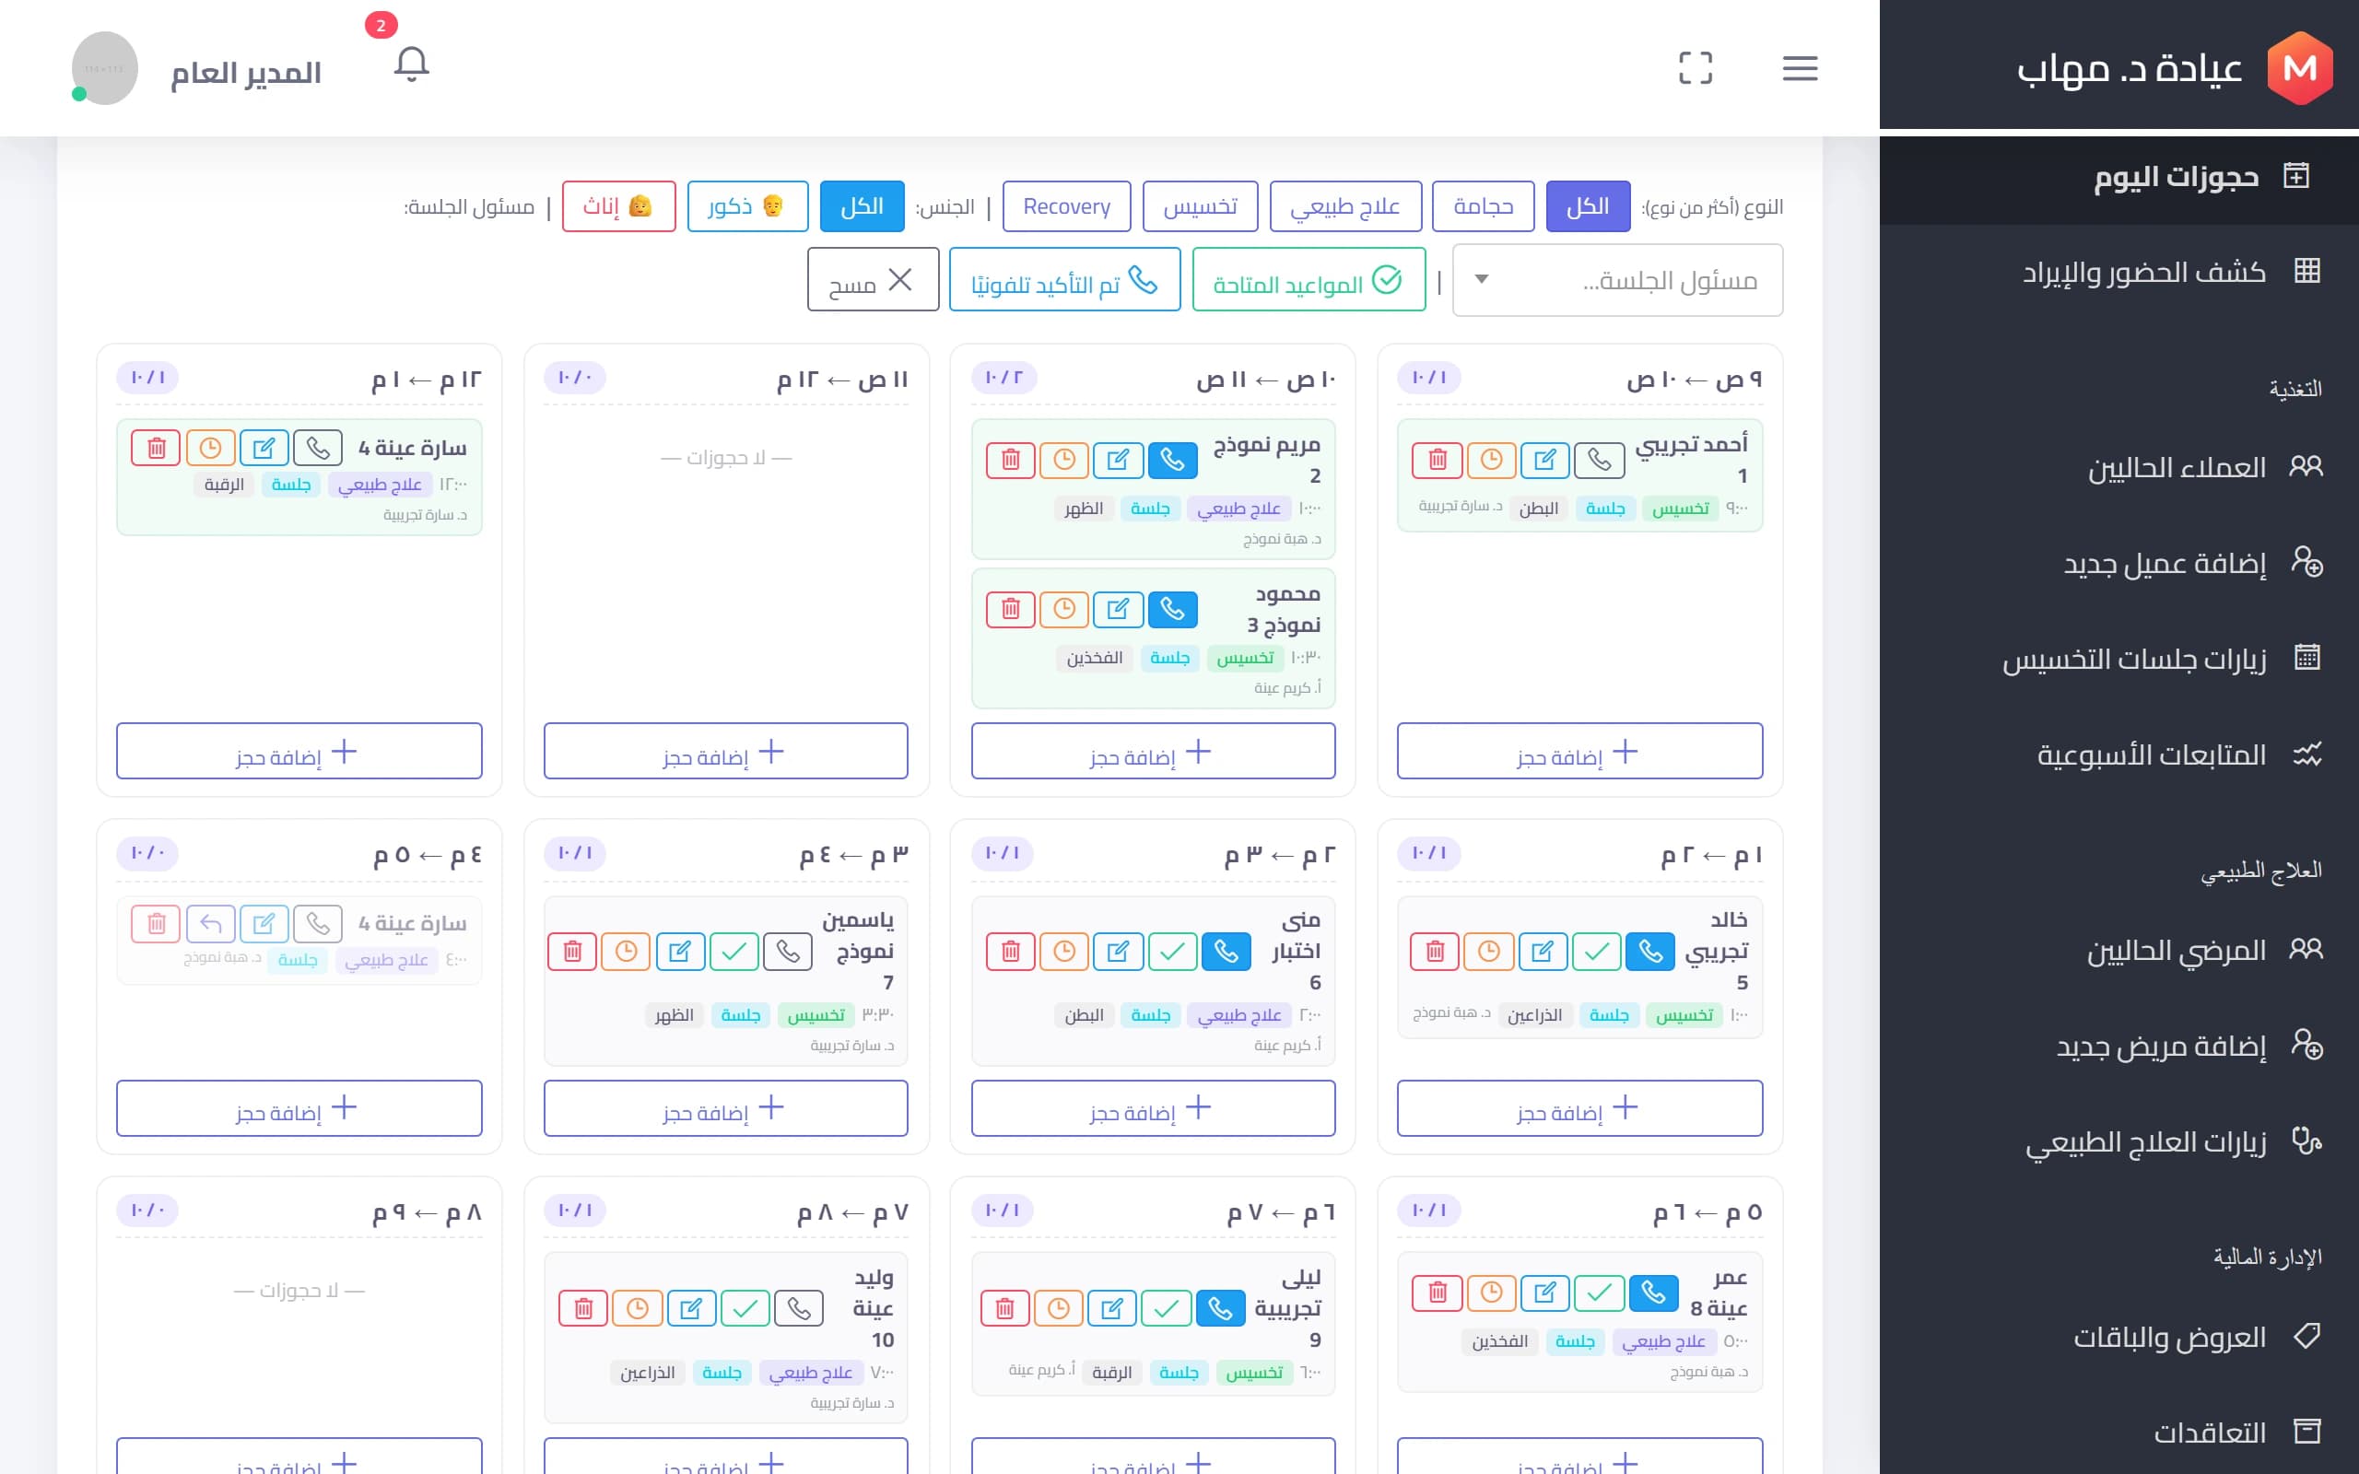Toggle Recovery type filter
This screenshot has height=1474, width=2359.
1066,206
